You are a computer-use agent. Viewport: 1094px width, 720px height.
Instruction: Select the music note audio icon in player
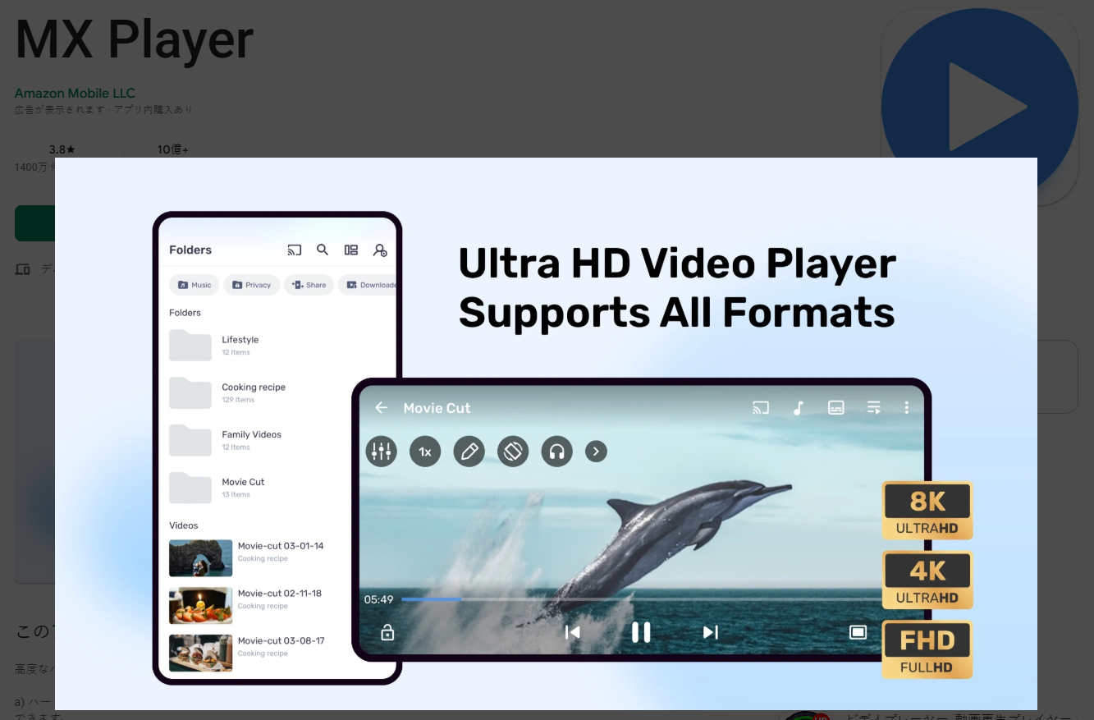(798, 408)
